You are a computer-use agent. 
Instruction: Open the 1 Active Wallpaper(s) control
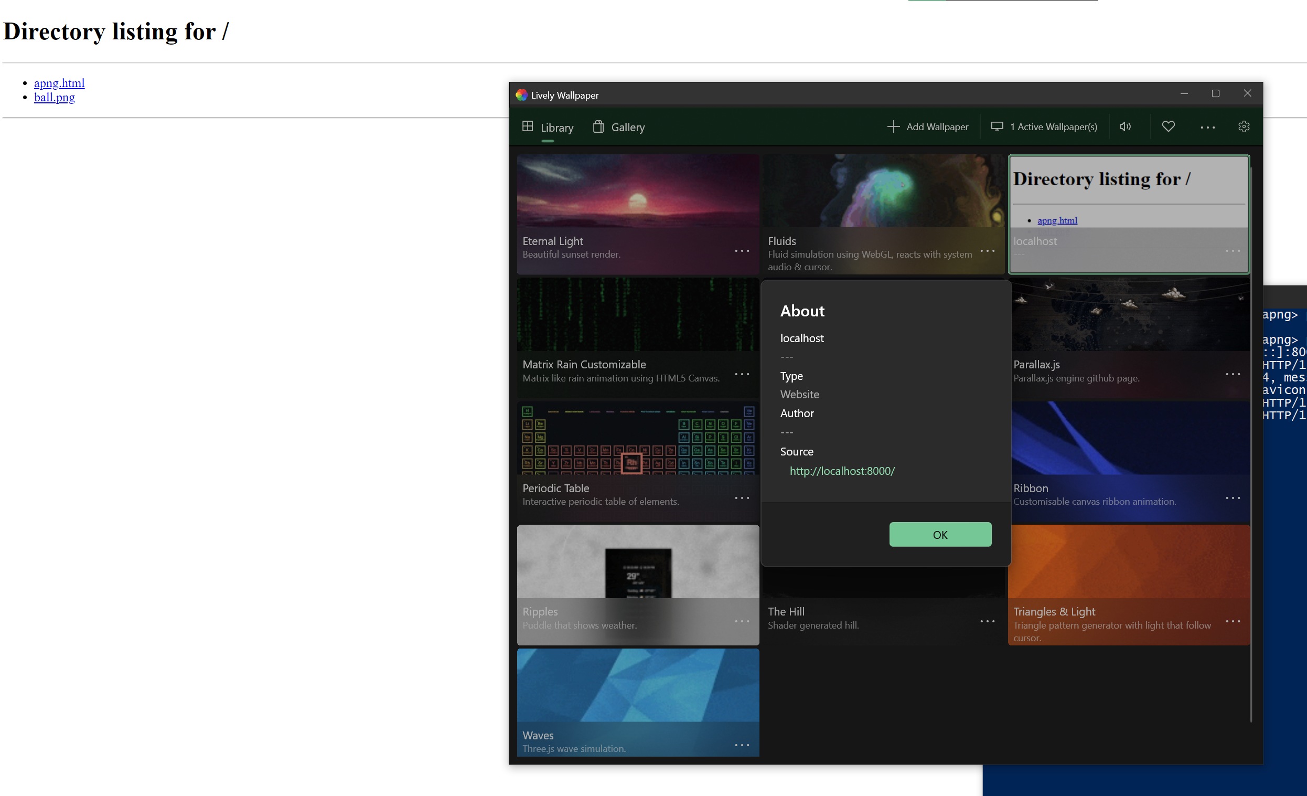1044,127
